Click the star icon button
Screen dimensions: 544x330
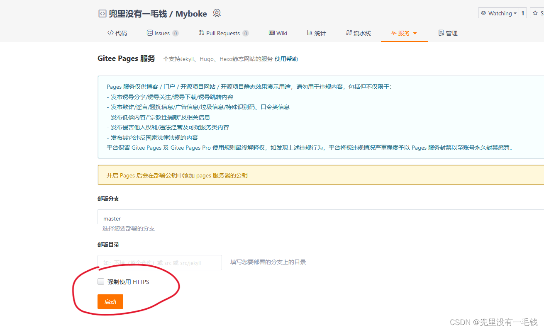point(535,13)
